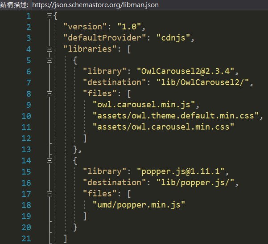Click the "lib/popper.js/" destination value
Viewport: 268px width, 244px height.
[x=195, y=183]
